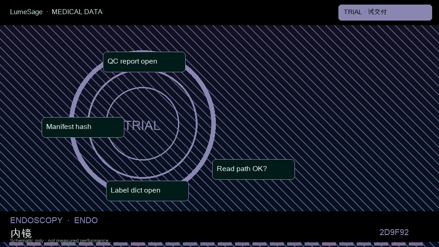The height and width of the screenshot is (247, 439).
Task: Click the ENDO abbreviation text
Action: (x=86, y=220)
